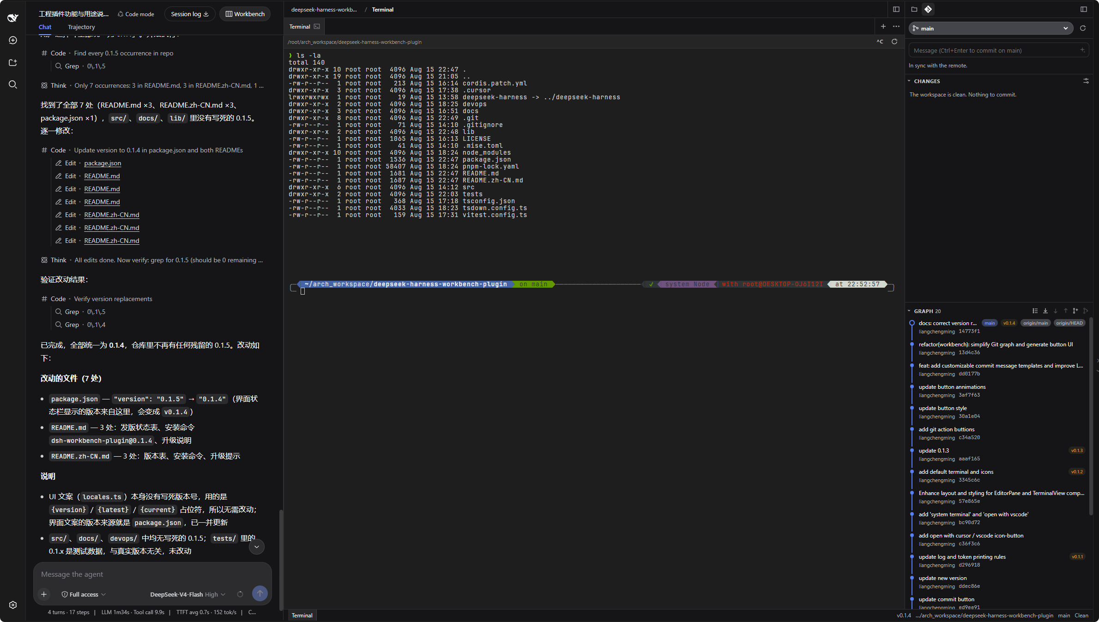Click the origin/HEAD badge
Viewport: 1099px width, 622px height.
pos(1069,323)
